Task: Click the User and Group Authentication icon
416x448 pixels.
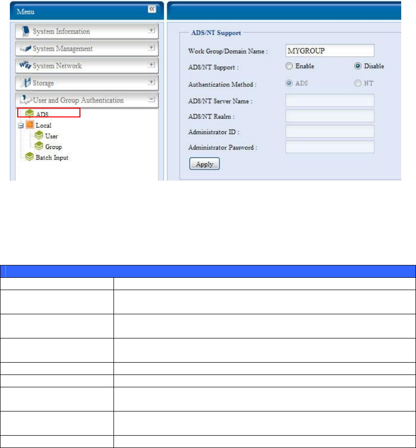Action: [26, 100]
